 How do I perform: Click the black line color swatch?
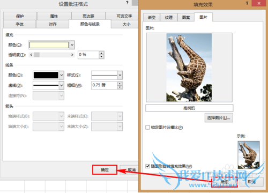tap(46, 75)
